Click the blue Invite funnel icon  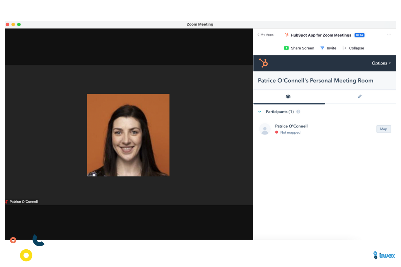point(322,48)
